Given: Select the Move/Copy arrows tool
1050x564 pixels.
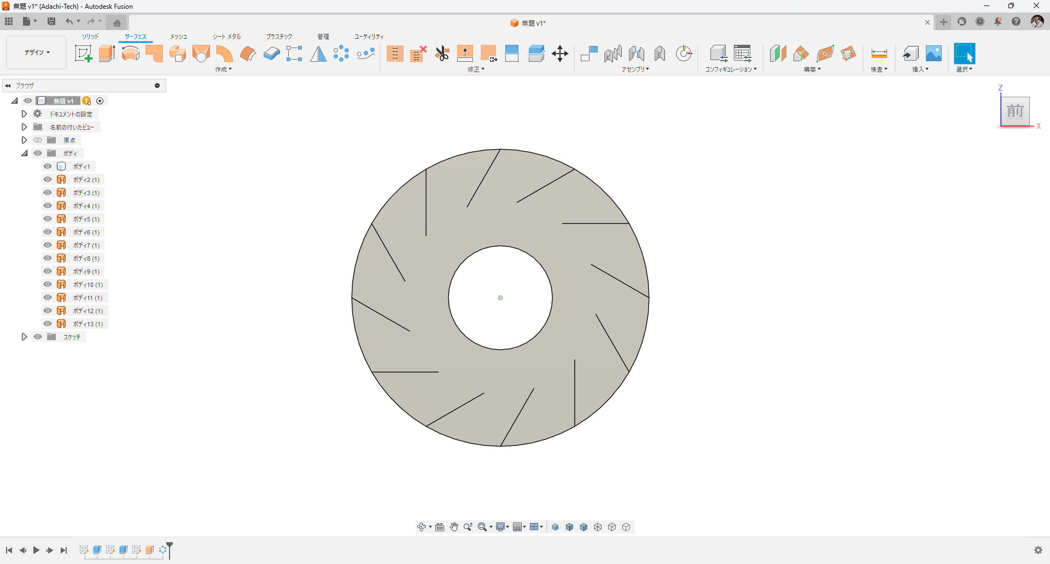Looking at the screenshot, I should tap(560, 54).
